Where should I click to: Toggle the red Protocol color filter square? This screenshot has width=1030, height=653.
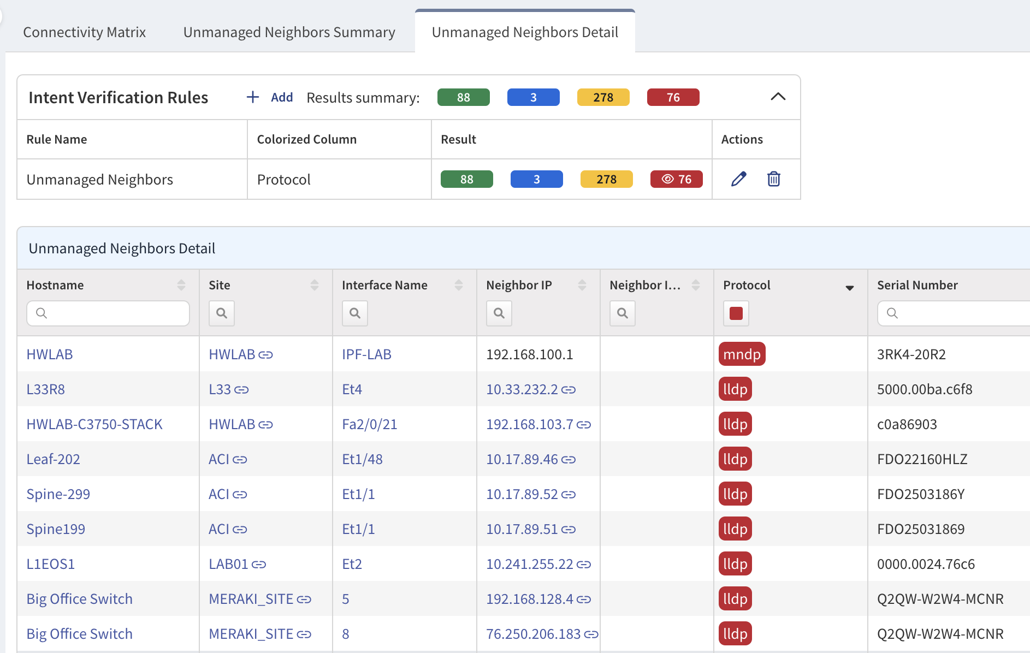coord(736,313)
